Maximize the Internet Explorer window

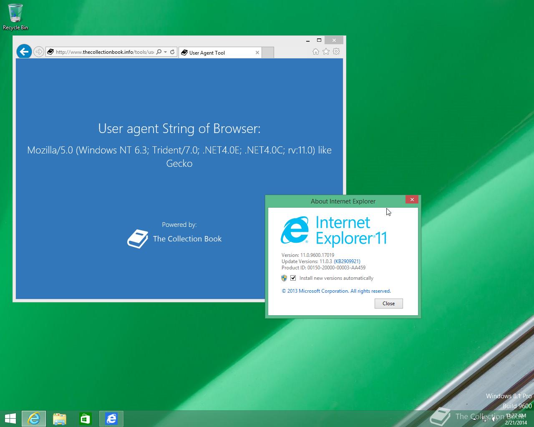coord(319,40)
